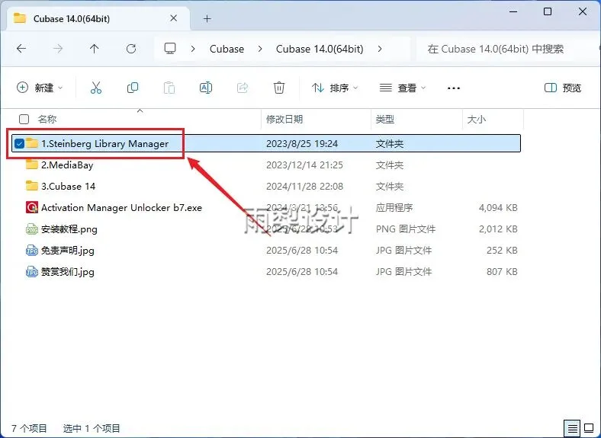601x438 pixels.
Task: Refresh the current folder view
Action: tap(131, 49)
